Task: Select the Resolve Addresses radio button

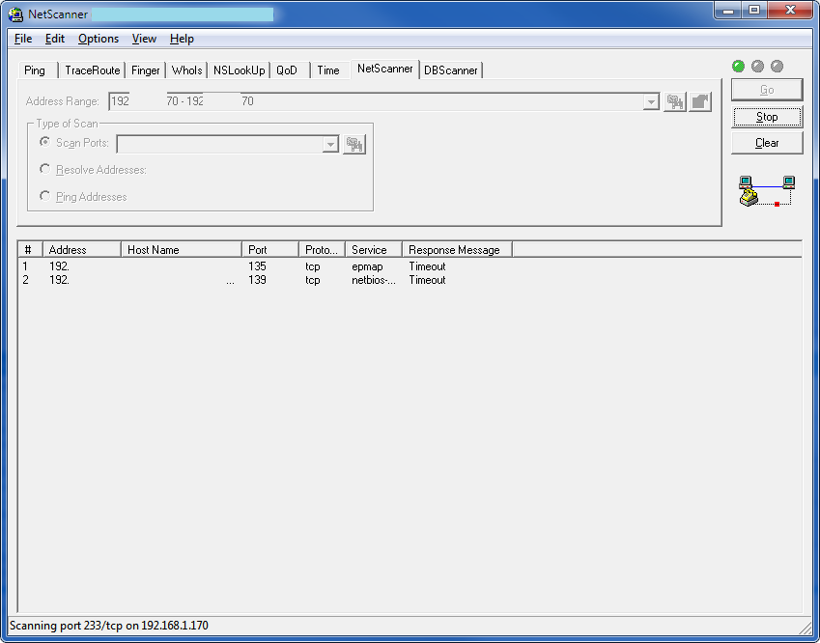Action: [x=45, y=169]
